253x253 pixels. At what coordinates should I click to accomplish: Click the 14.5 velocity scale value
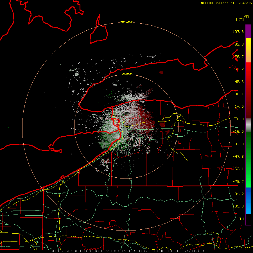coord(239,107)
